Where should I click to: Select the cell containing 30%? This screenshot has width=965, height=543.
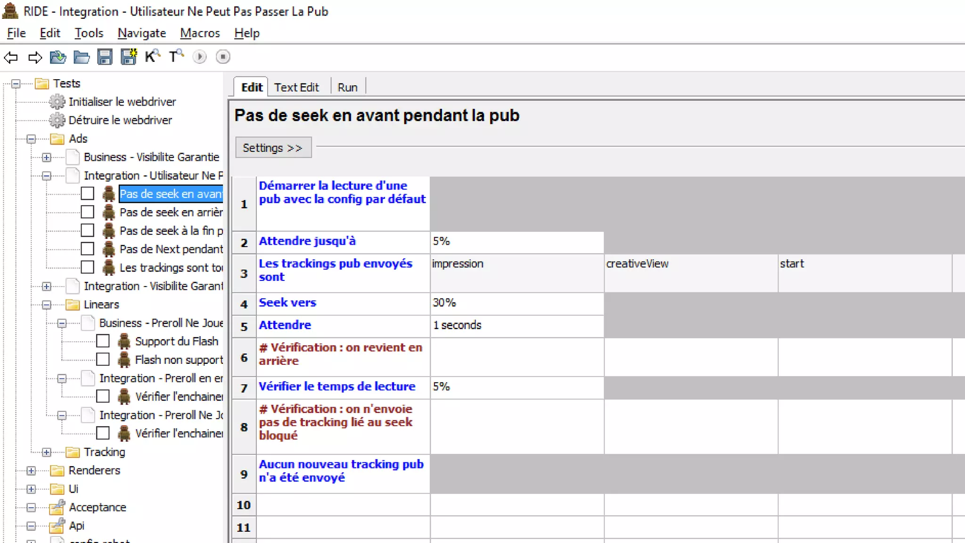coord(517,304)
